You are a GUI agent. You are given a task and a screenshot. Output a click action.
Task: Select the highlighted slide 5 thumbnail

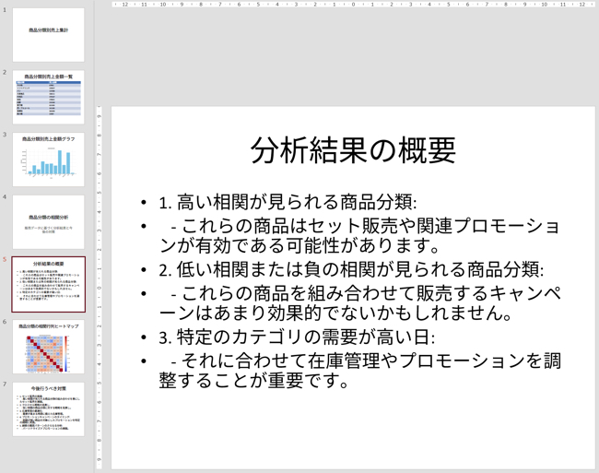click(48, 284)
